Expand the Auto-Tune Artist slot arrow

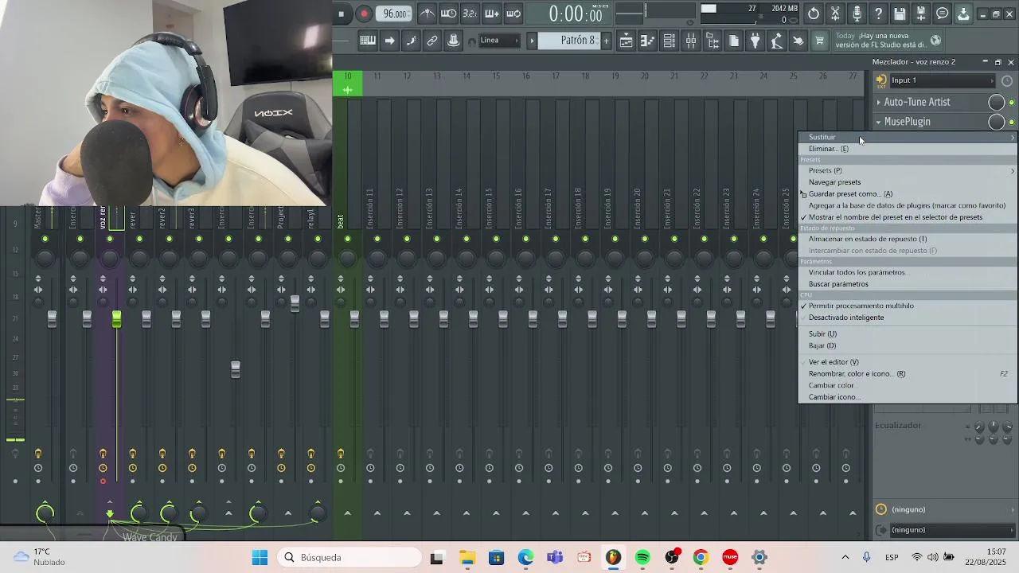(879, 102)
